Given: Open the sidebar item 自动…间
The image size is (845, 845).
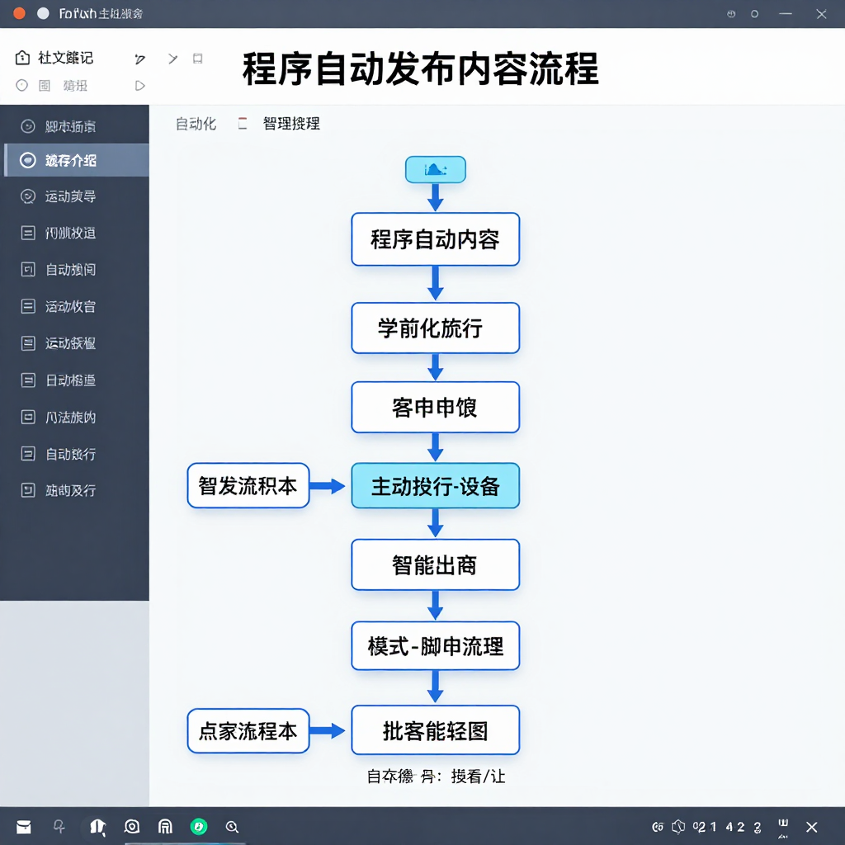Looking at the screenshot, I should (76, 270).
